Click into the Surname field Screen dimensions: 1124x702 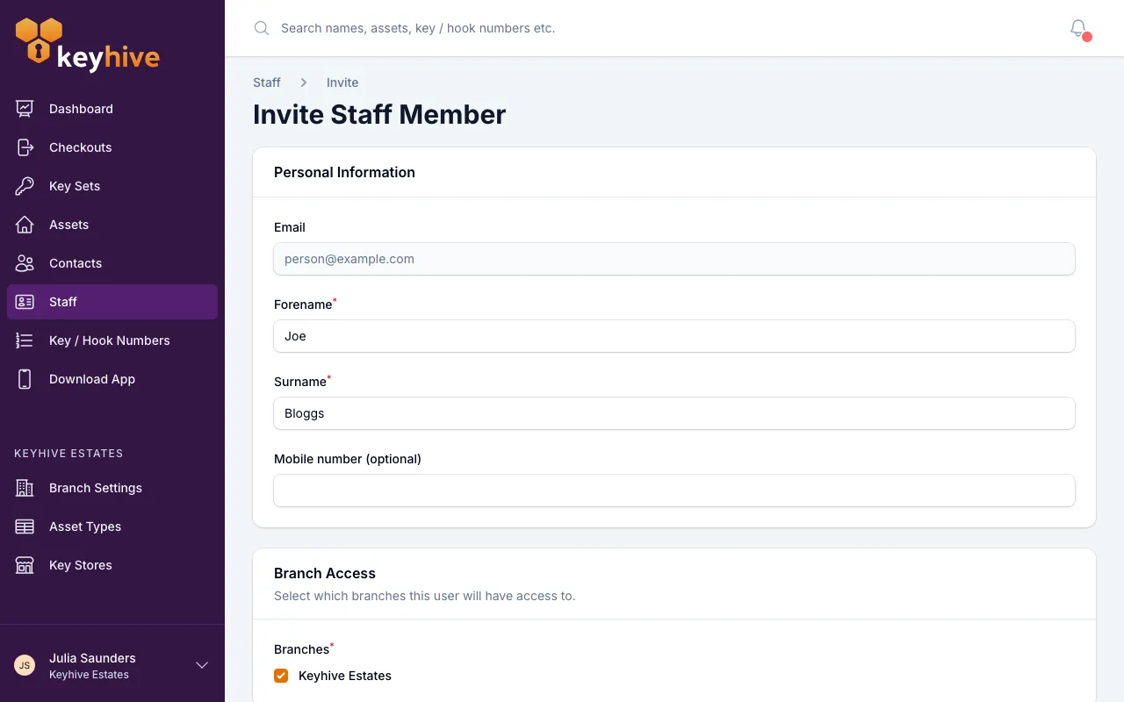(674, 413)
